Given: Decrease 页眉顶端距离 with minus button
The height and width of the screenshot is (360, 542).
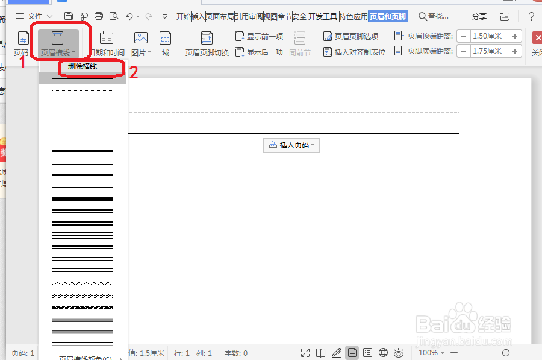Looking at the screenshot, I should coord(464,36).
